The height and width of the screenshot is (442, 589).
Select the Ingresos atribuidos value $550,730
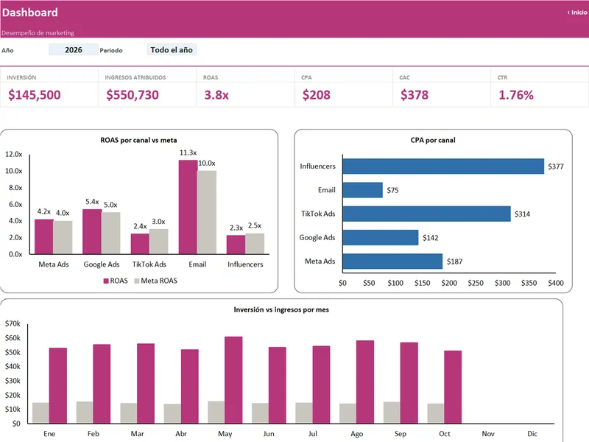pos(133,95)
